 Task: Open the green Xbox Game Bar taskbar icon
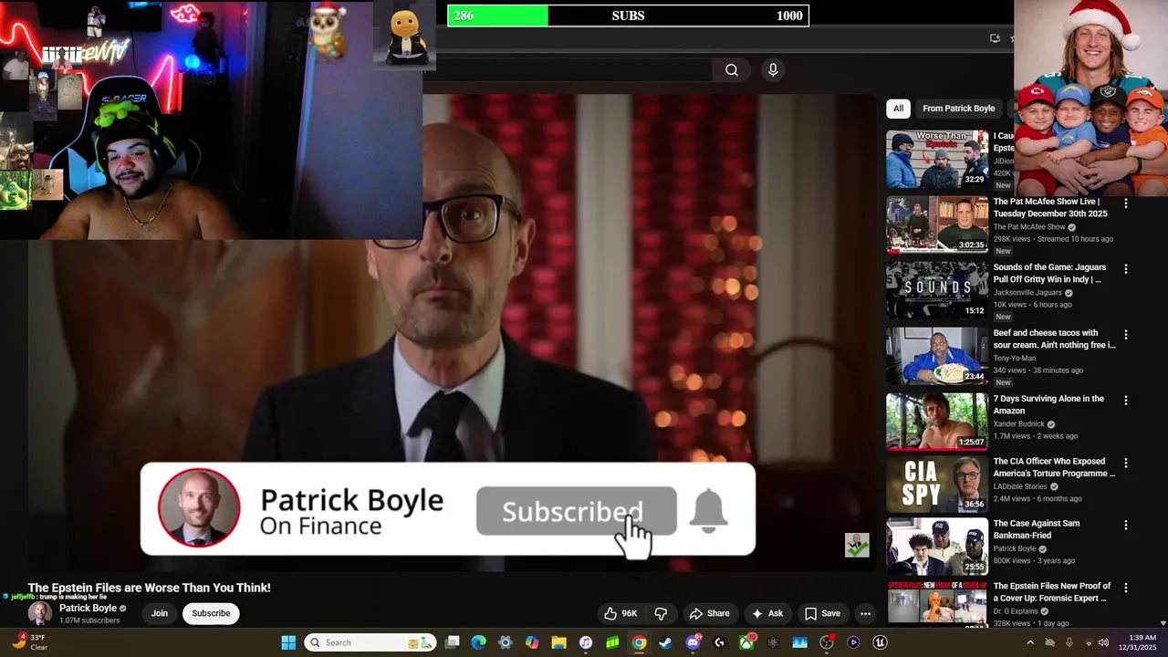[612, 642]
